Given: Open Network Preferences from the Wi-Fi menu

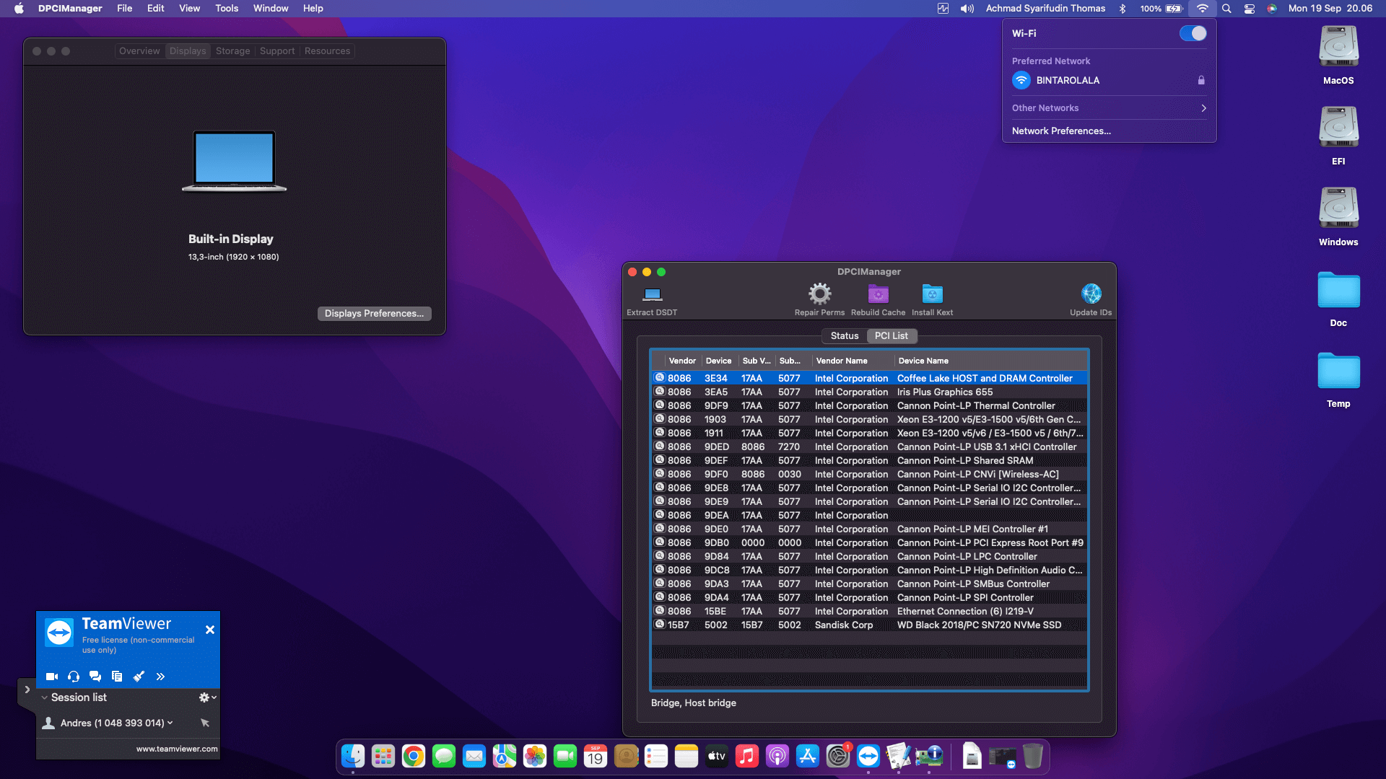Looking at the screenshot, I should pyautogui.click(x=1061, y=131).
